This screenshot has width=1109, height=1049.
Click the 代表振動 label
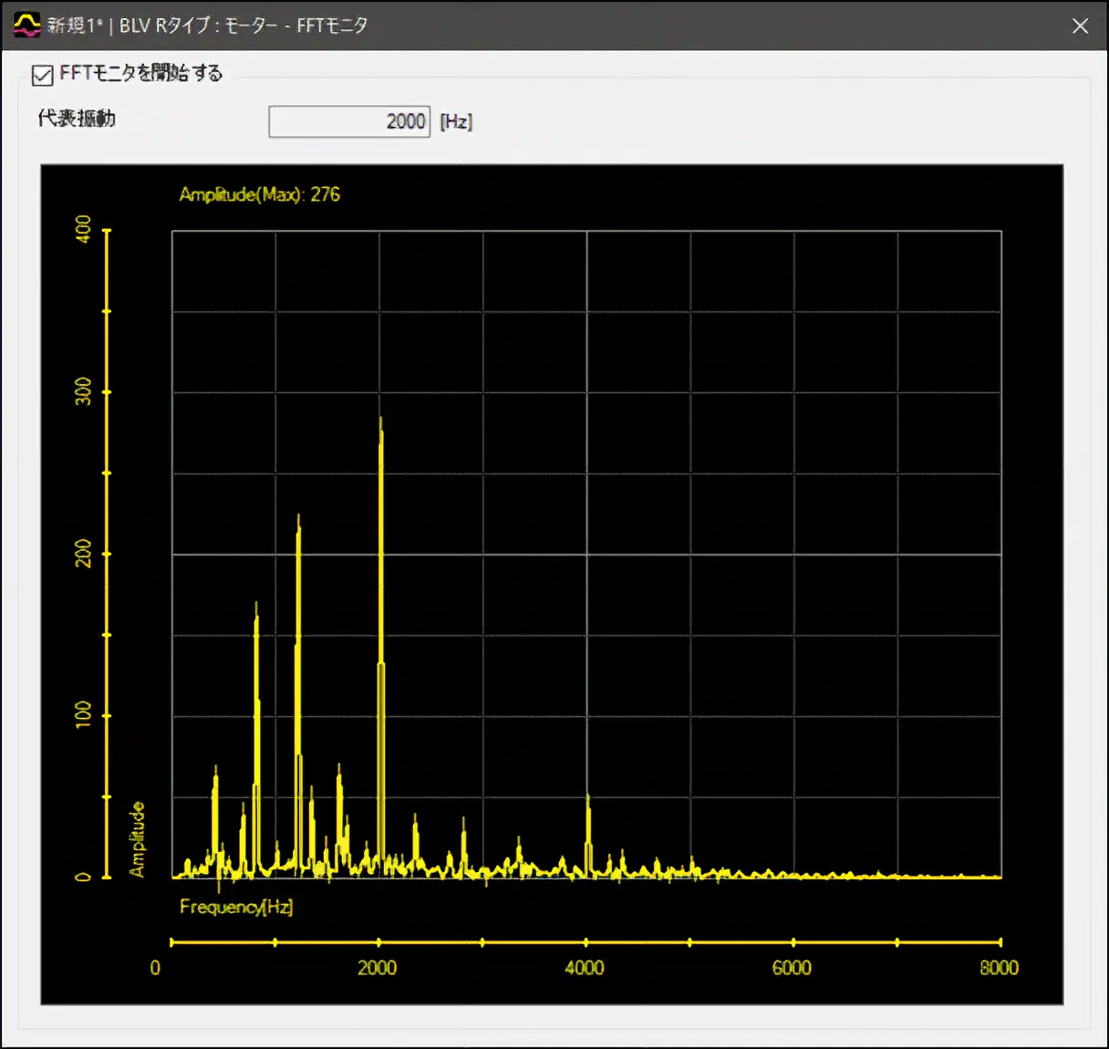[77, 119]
